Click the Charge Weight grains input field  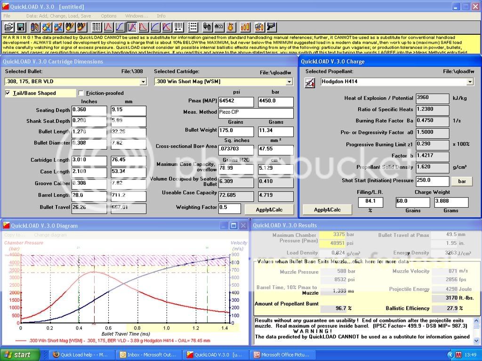click(412, 202)
